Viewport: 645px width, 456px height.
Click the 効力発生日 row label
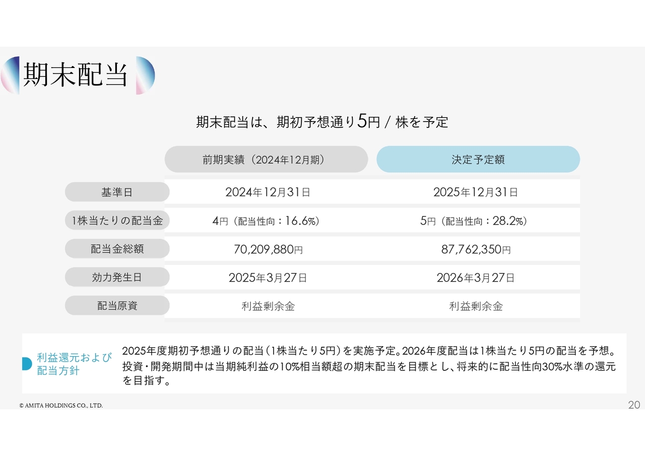point(117,277)
